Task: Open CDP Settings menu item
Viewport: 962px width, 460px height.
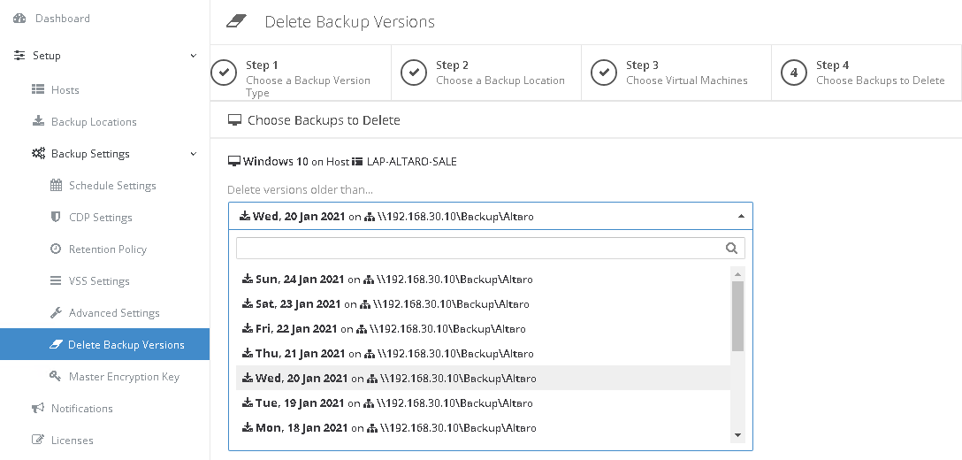Action: tap(100, 218)
